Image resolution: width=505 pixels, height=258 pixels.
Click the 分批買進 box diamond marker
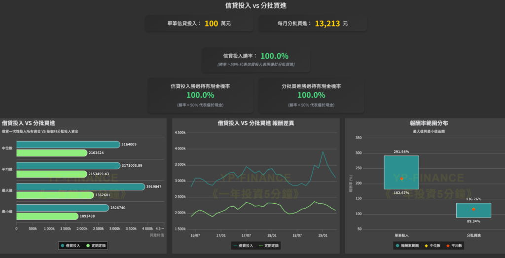[x=473, y=209]
